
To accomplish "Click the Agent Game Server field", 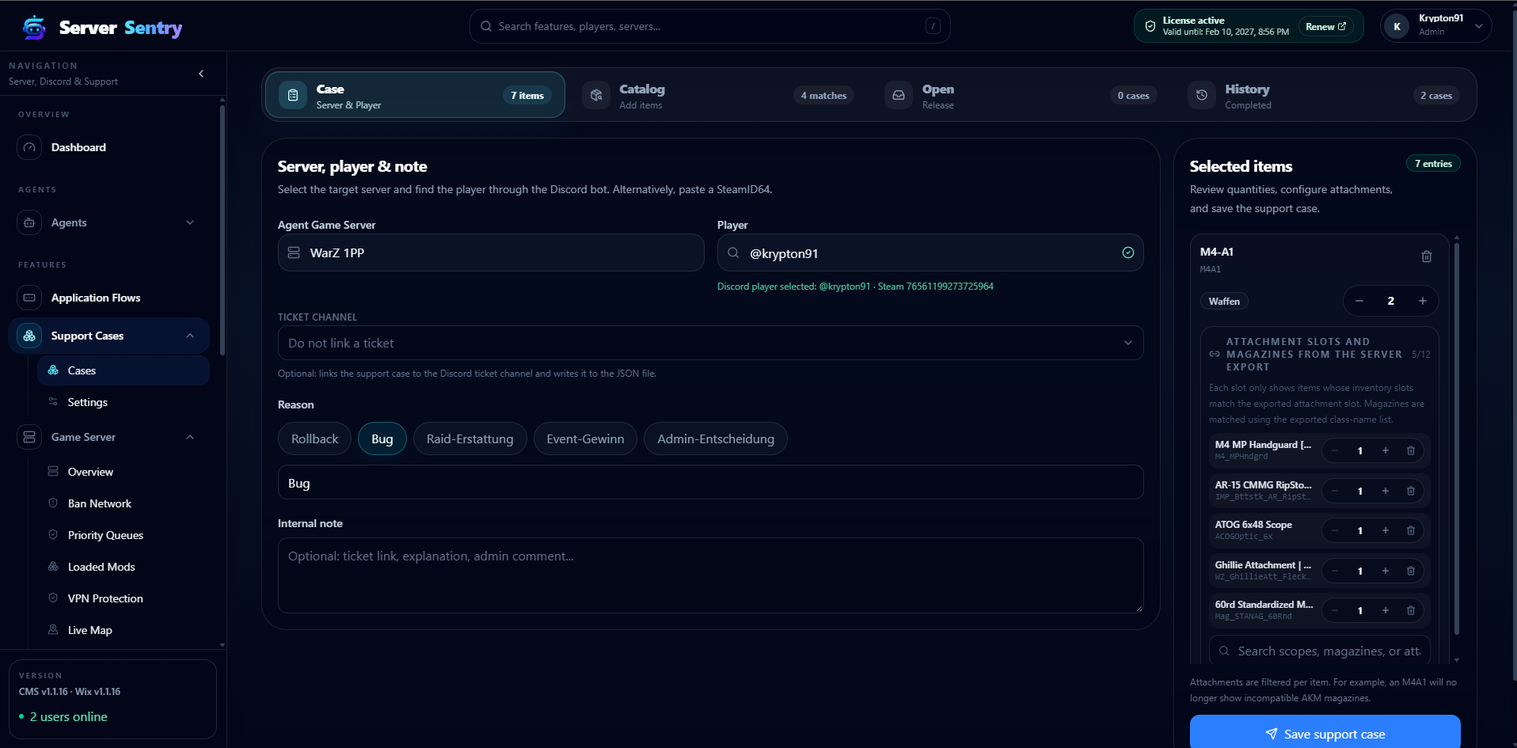I will (x=491, y=252).
